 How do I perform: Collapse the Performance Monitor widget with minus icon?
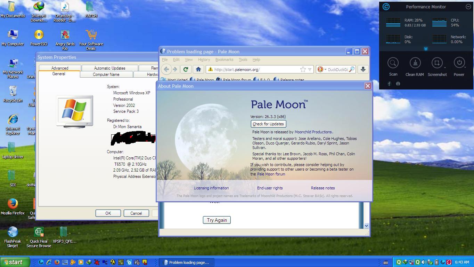pyautogui.click(x=468, y=7)
